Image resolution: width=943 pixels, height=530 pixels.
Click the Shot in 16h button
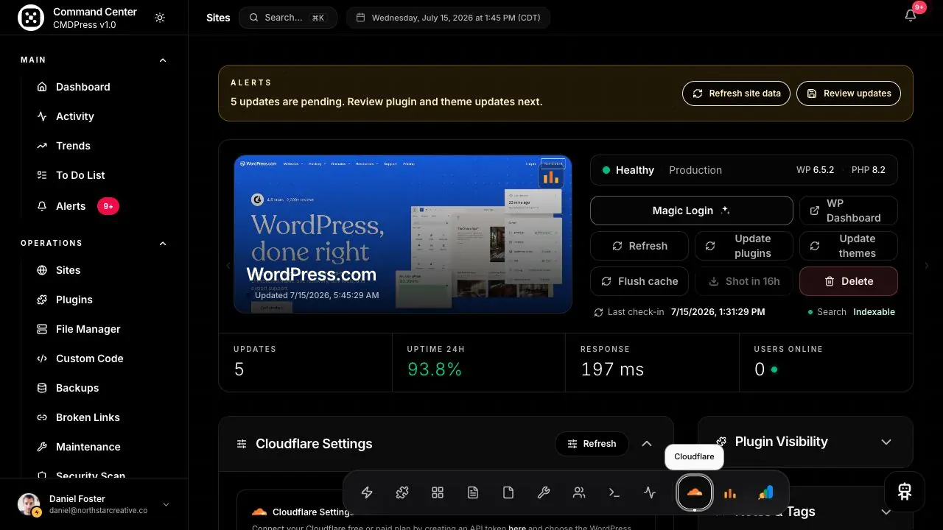(744, 281)
